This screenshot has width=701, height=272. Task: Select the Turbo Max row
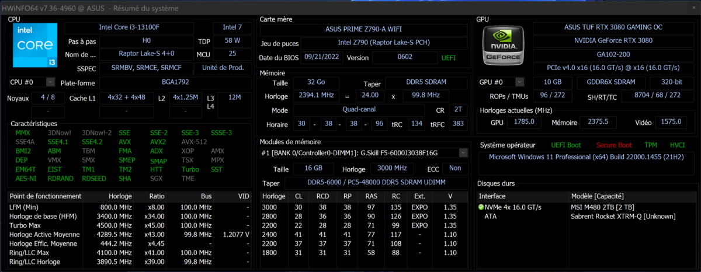pos(130,225)
